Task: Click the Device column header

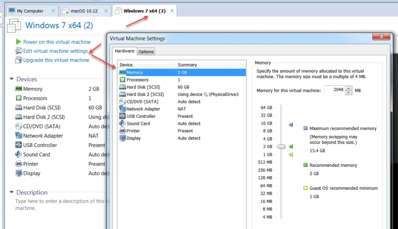Action: click(147, 65)
